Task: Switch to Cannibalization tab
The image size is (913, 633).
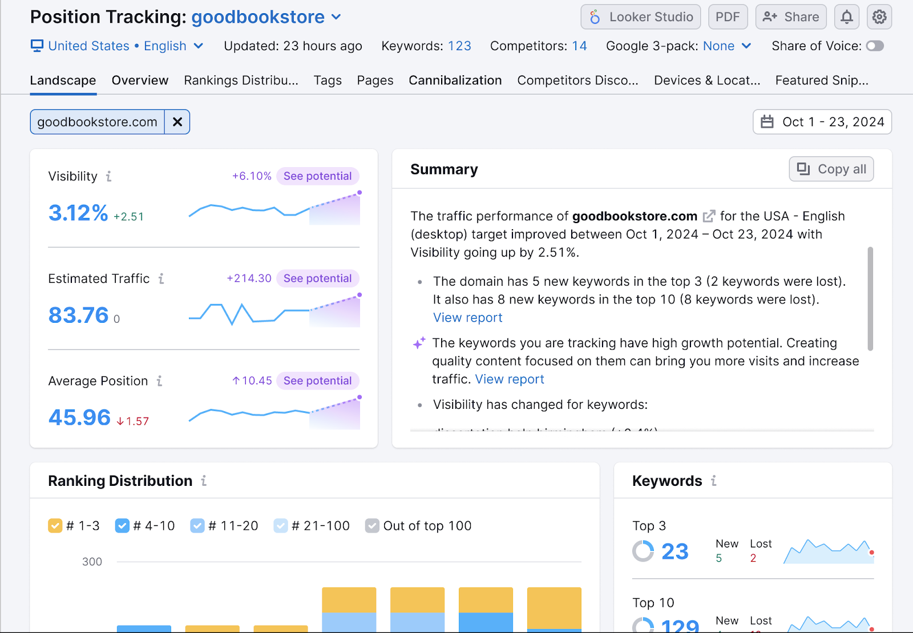Action: (x=455, y=80)
